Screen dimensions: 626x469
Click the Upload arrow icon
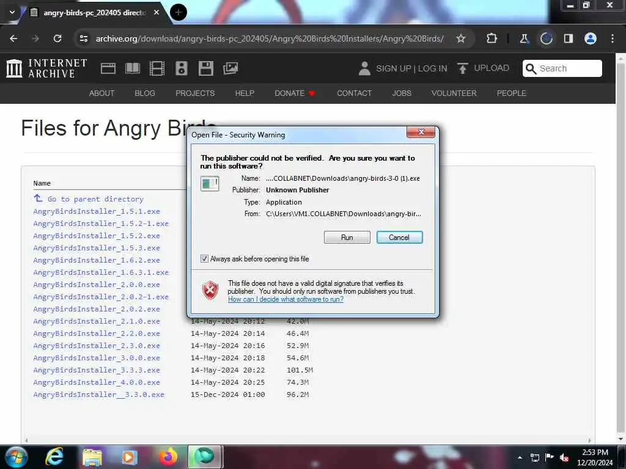462,68
